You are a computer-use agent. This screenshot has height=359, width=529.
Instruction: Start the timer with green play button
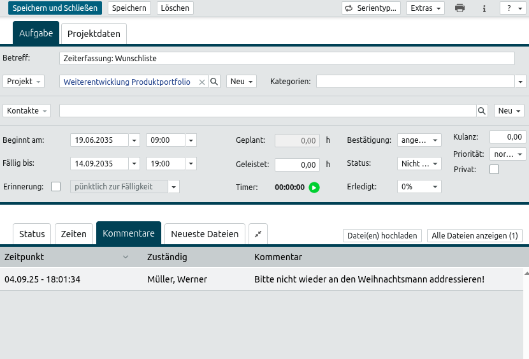314,187
